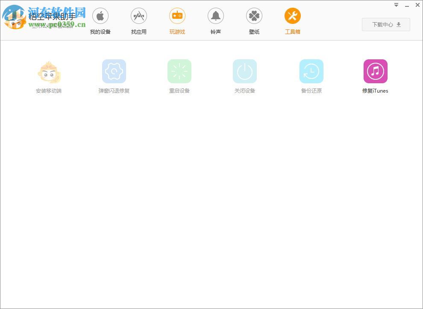Launch the 弹窗闪退修复 tool

(x=114, y=71)
